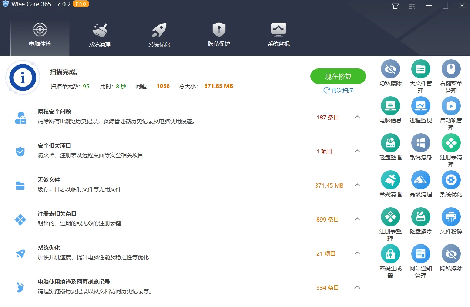
Task: Open the title bar menu list icon
Action: coord(412,6)
